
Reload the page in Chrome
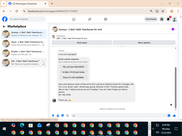[x=17, y=11]
